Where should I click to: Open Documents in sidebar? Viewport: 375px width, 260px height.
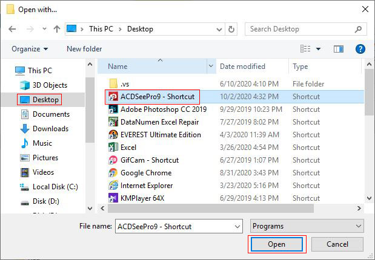45,114
